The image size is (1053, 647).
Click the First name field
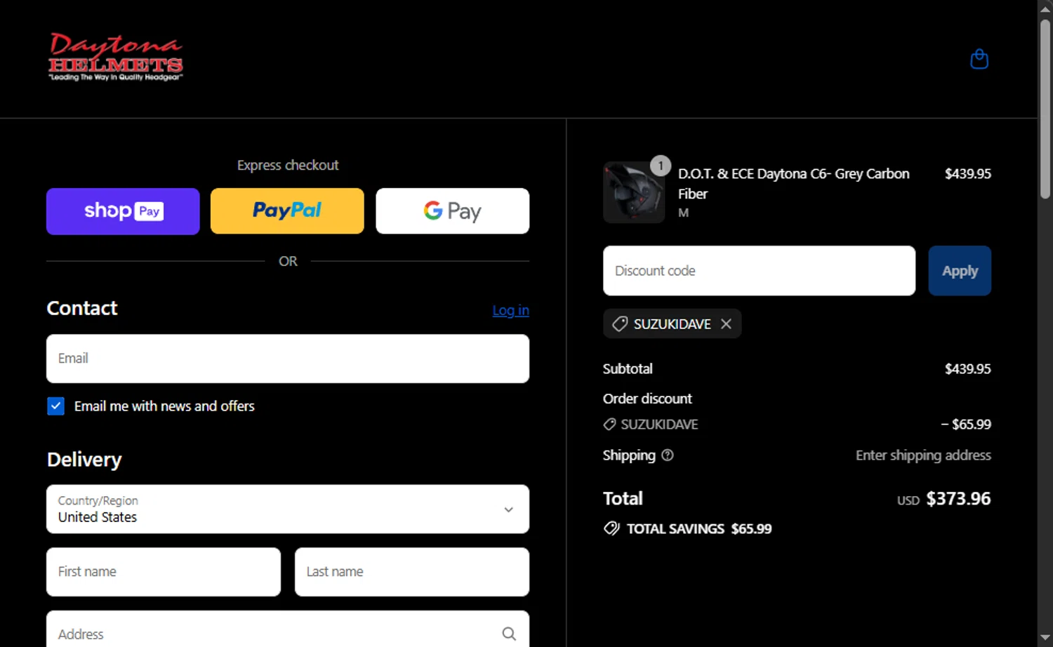[164, 572]
